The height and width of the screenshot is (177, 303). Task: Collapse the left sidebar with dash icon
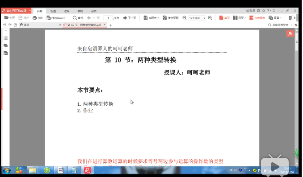[x=6, y=30]
